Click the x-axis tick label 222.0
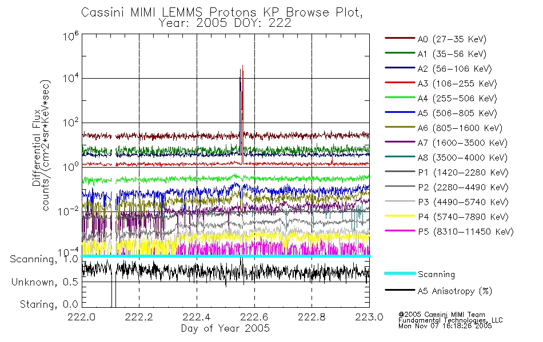 pos(81,317)
